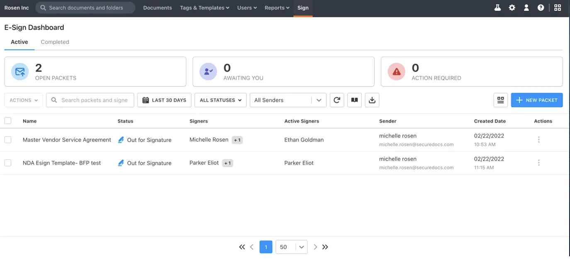Tick the select-all checkbox in table header

click(x=8, y=121)
